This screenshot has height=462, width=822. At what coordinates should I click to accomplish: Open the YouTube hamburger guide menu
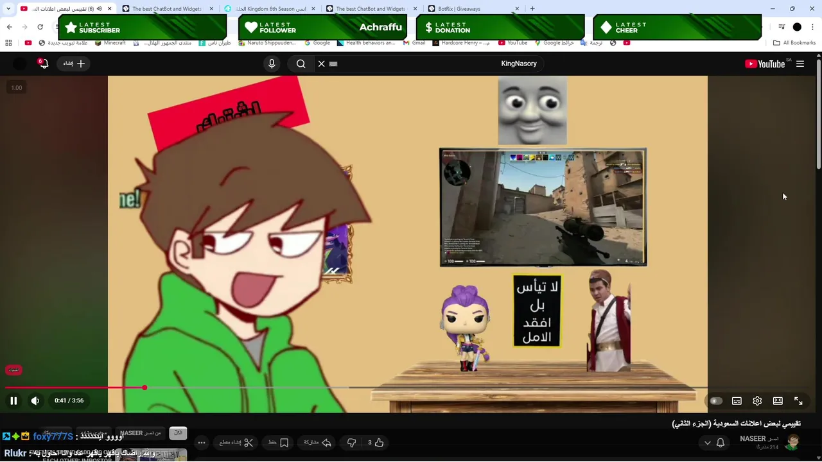(800, 64)
